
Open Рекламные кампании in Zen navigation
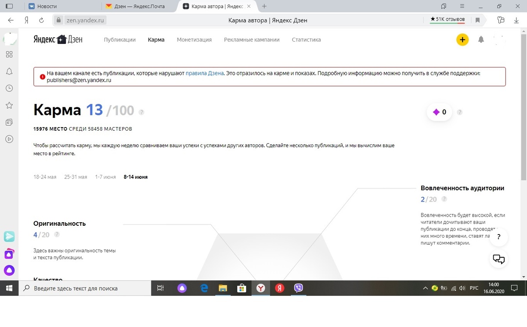(252, 39)
